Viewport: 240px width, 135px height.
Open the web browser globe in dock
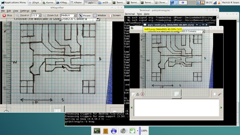tap(114, 131)
